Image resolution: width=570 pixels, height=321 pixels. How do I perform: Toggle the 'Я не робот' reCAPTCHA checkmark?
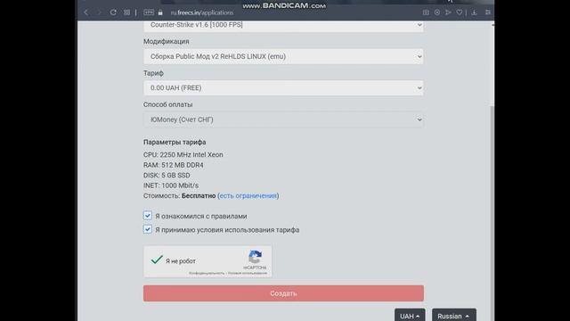coord(157,259)
